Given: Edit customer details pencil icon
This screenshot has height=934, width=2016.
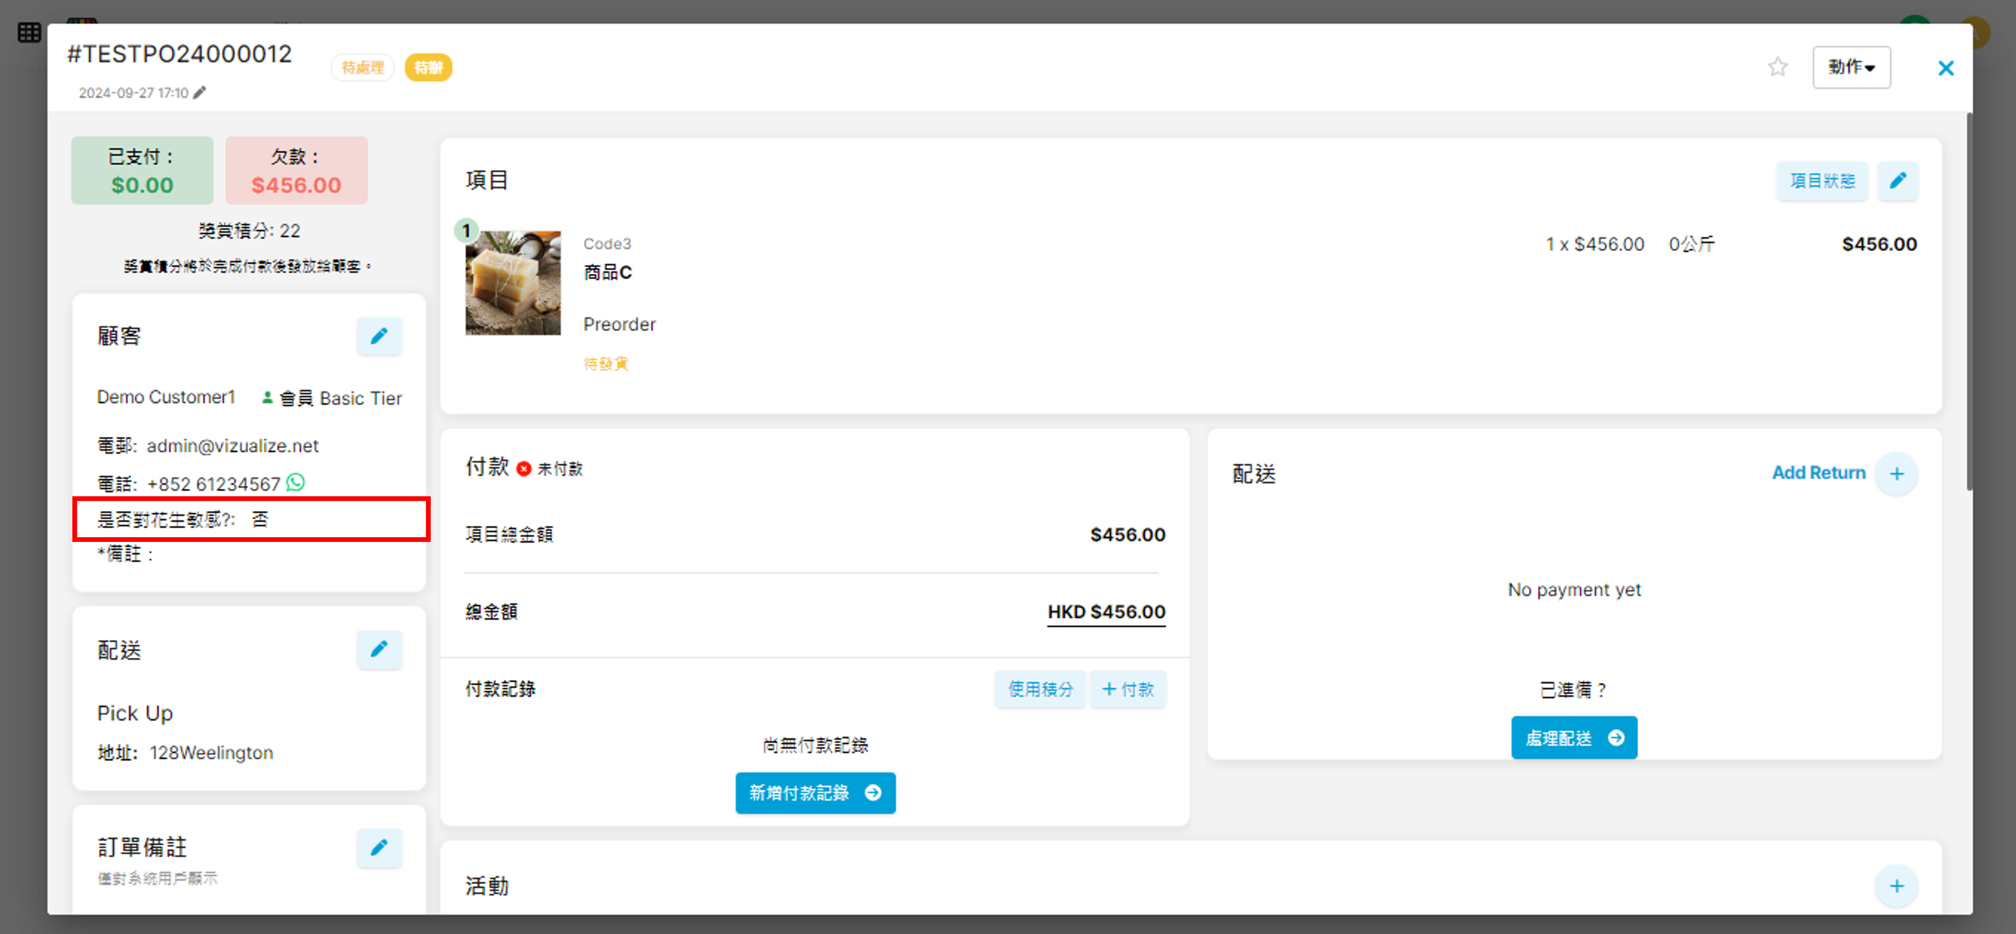Looking at the screenshot, I should click(x=380, y=336).
